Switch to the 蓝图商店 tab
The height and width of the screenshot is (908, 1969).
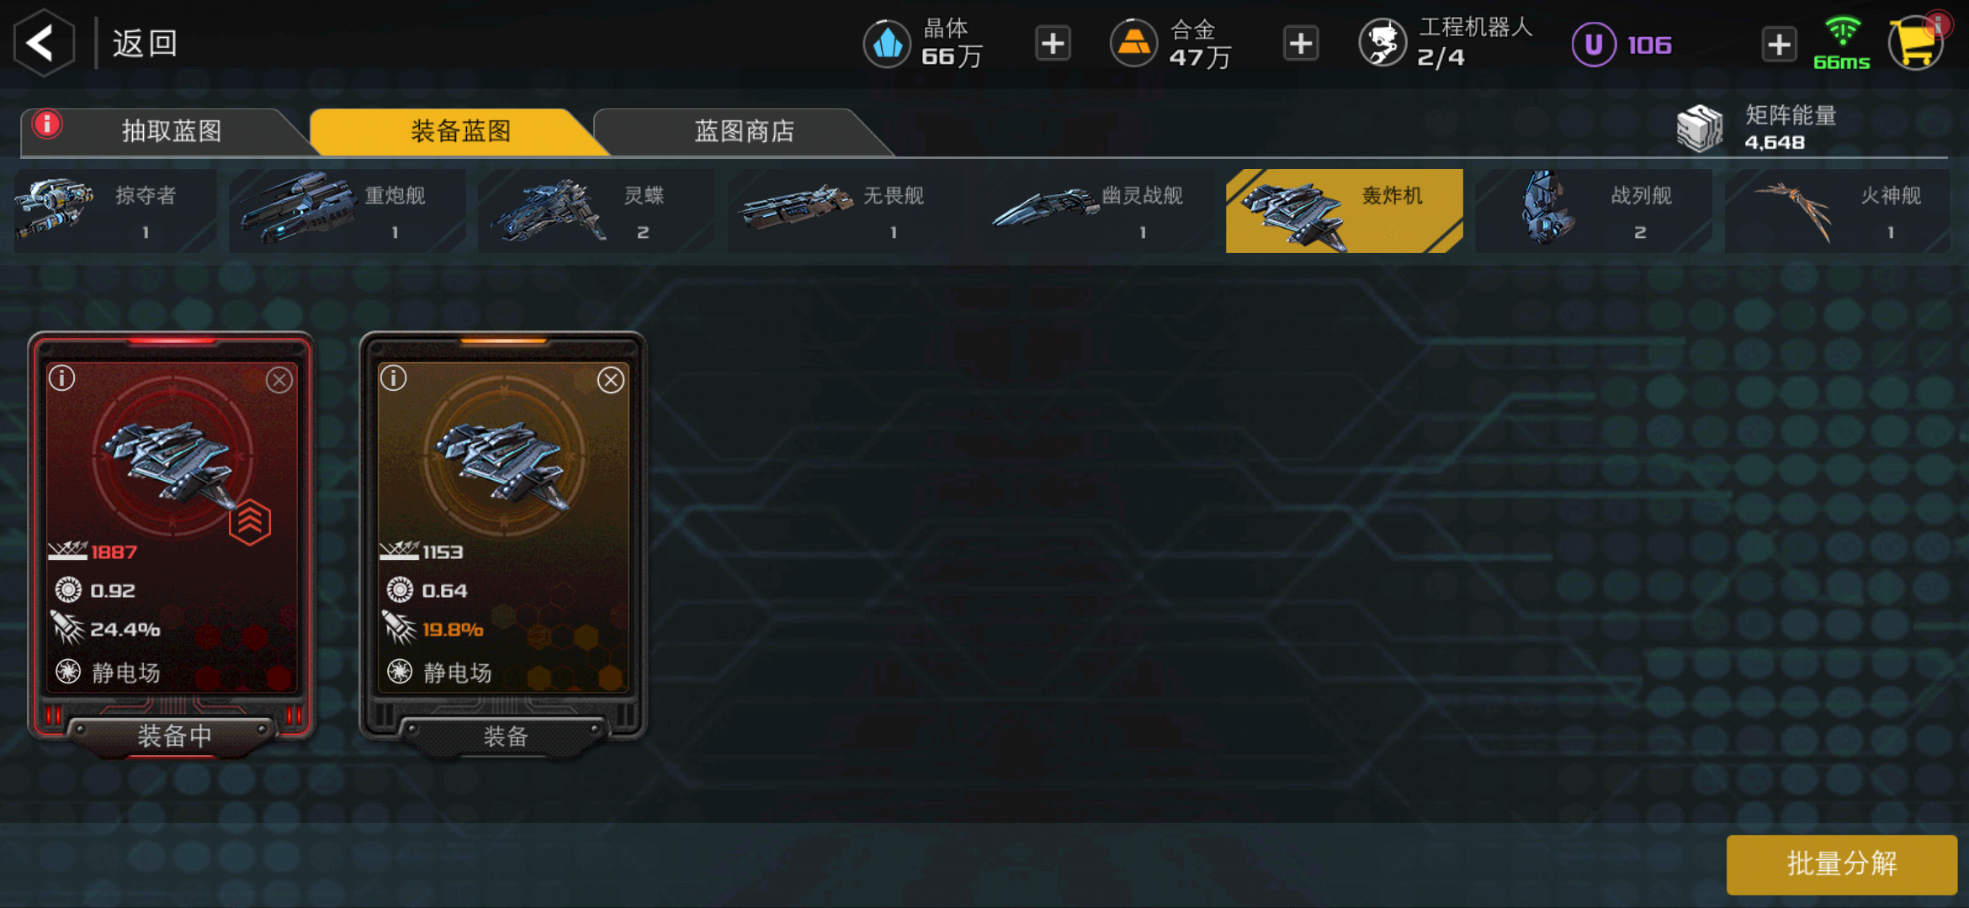744,131
